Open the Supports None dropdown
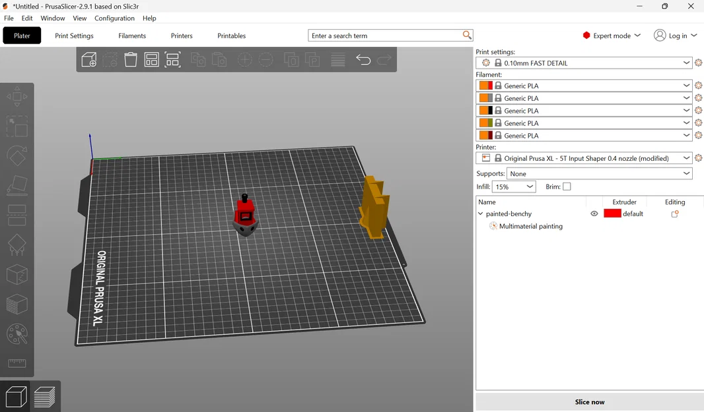 [600, 173]
